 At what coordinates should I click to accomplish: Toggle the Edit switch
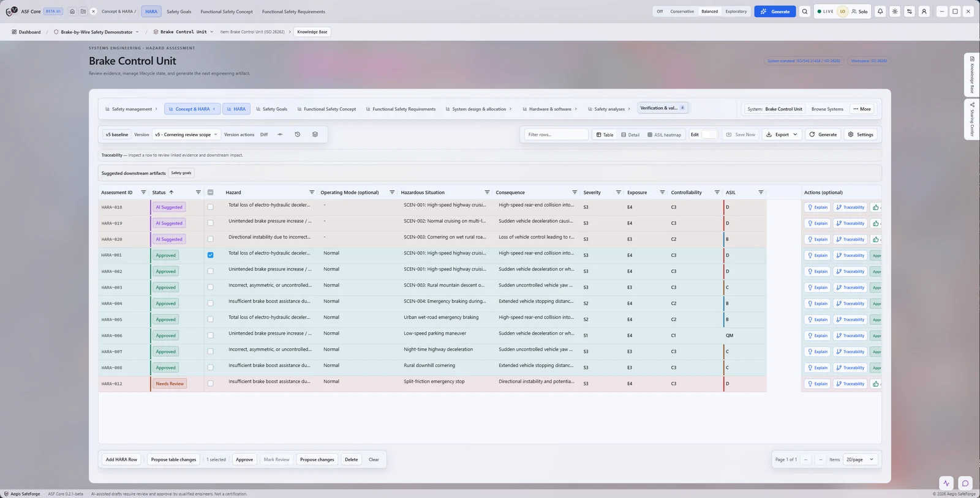[x=709, y=135]
